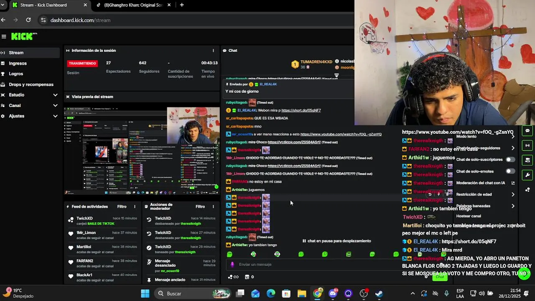The height and width of the screenshot is (301, 535).
Task: Click the green Chat button in overlay
Action: [440, 277]
